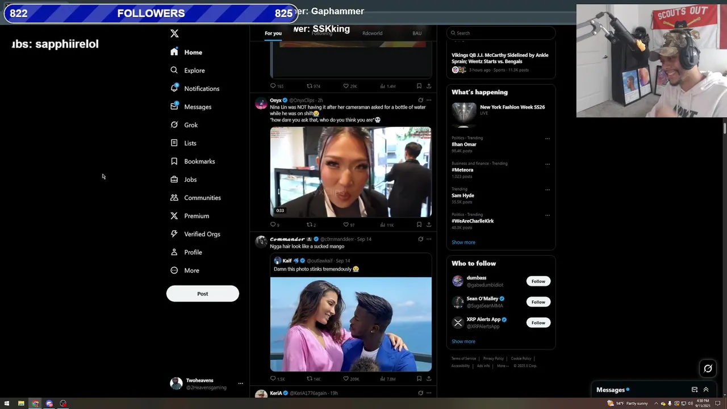Viewport: 727px width, 409px height.
Task: Follow XRP Alerts App
Action: point(538,323)
